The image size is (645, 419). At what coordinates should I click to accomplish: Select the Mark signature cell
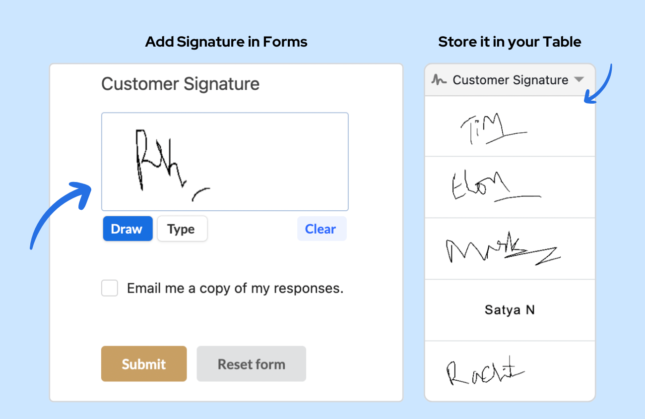[510, 249]
